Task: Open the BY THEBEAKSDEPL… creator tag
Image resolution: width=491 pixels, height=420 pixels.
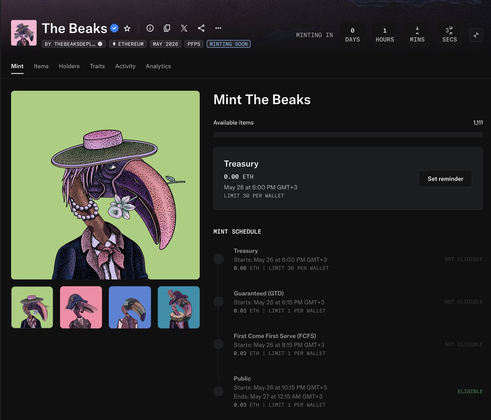Action: (x=74, y=44)
